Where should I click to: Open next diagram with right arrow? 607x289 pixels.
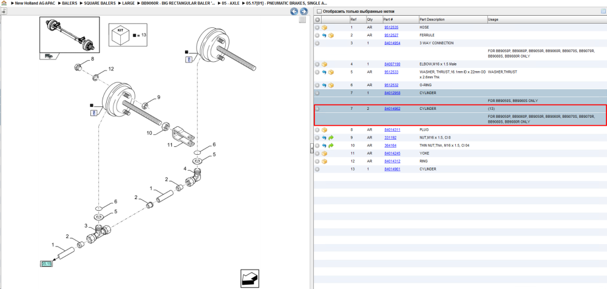pyautogui.click(x=303, y=12)
